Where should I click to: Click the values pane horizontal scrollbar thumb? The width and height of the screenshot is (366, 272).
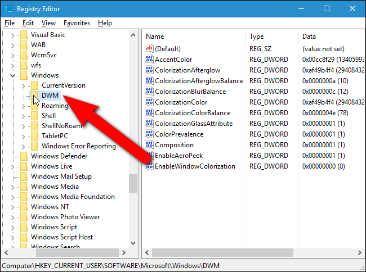click(222, 253)
